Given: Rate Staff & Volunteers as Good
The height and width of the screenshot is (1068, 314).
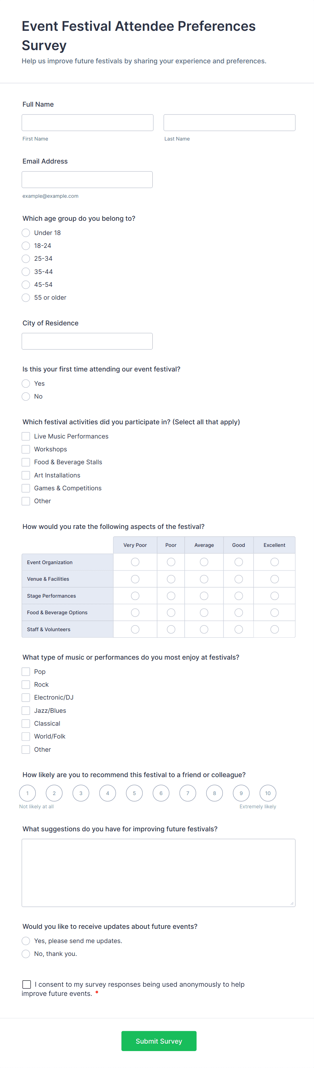Looking at the screenshot, I should [238, 629].
